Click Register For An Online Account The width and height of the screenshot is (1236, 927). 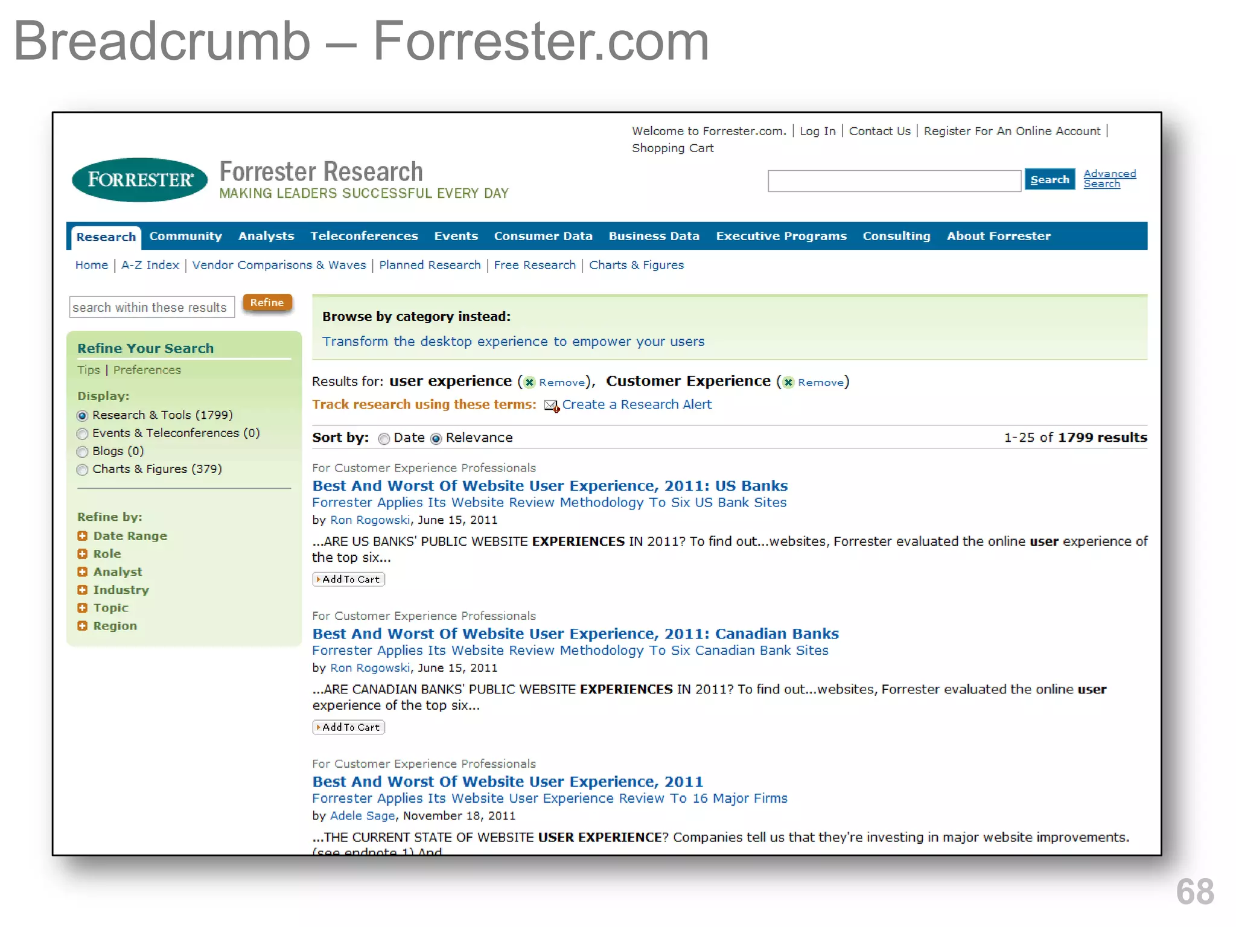pos(1011,131)
